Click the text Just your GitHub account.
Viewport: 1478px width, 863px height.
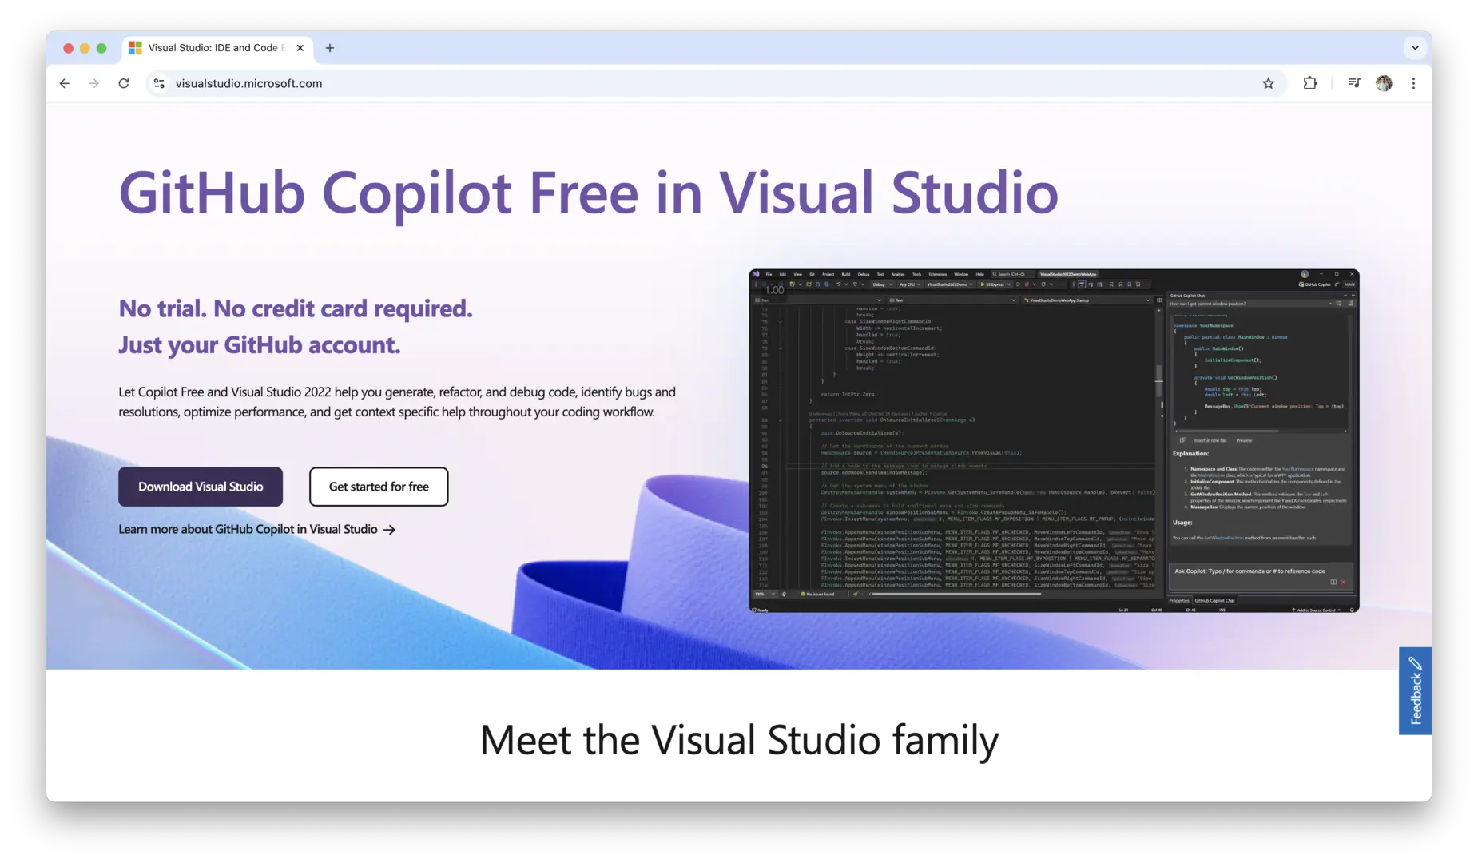260,345
